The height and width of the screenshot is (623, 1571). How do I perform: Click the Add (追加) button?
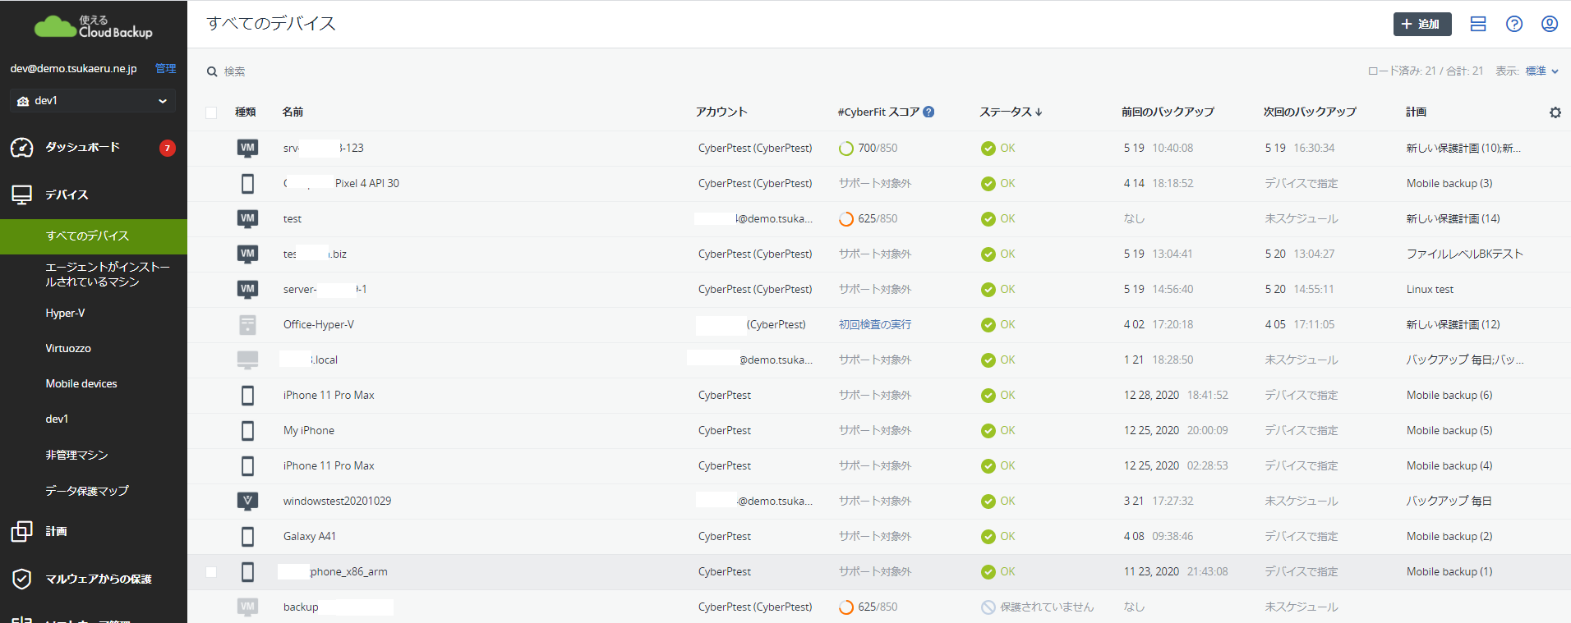[x=1421, y=24]
